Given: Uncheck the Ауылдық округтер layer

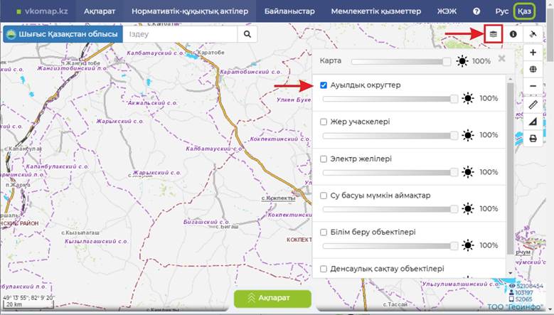Looking at the screenshot, I should [324, 85].
